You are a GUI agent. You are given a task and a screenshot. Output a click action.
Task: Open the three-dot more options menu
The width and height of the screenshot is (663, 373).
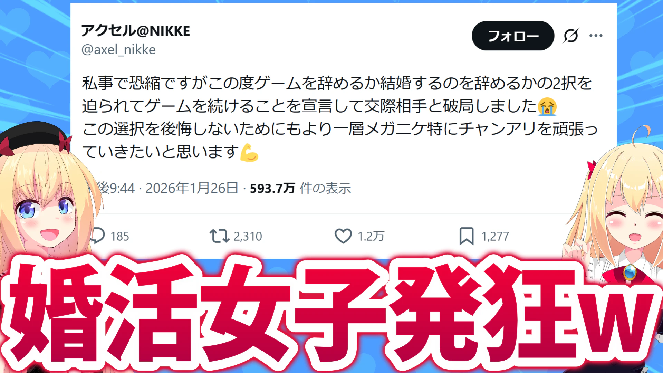click(596, 36)
